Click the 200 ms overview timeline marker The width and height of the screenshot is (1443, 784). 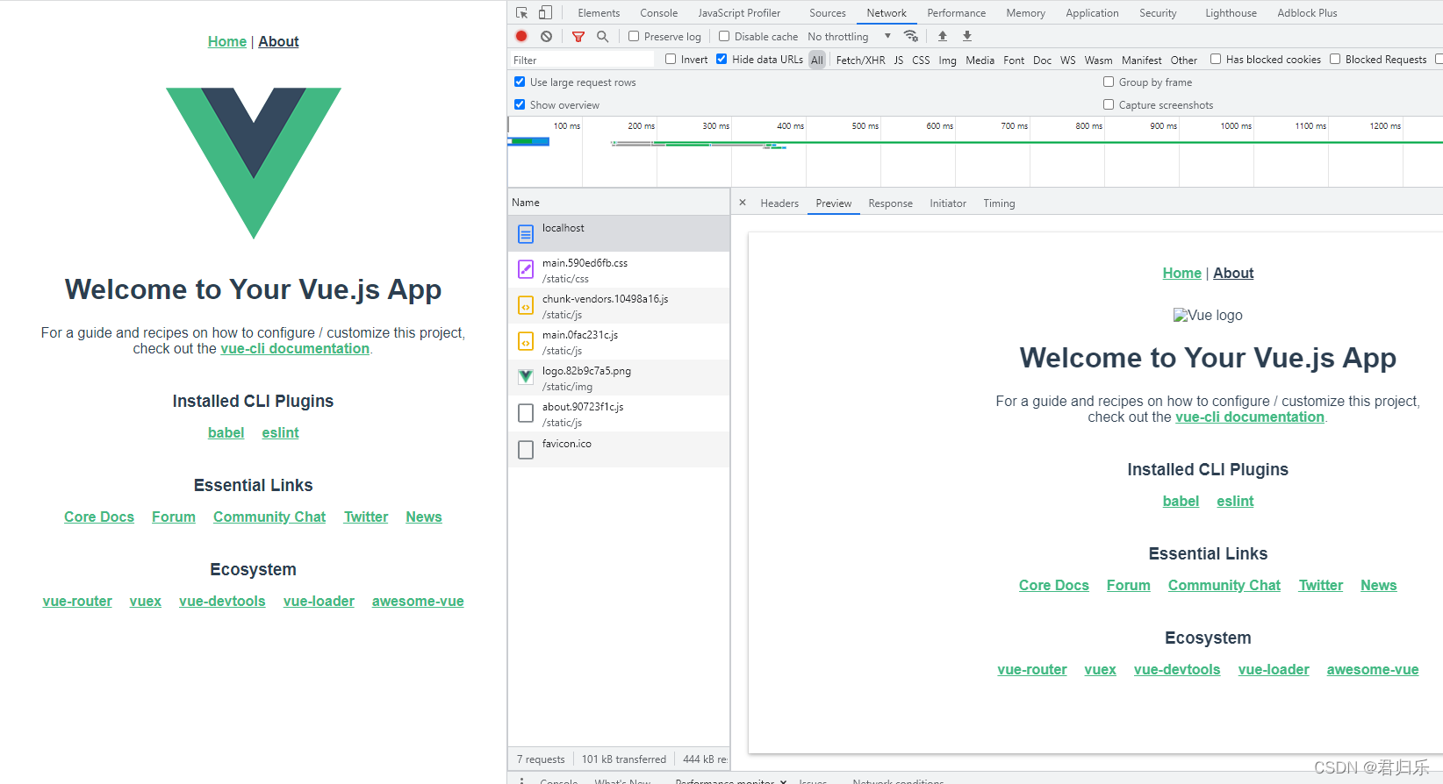[x=641, y=126]
